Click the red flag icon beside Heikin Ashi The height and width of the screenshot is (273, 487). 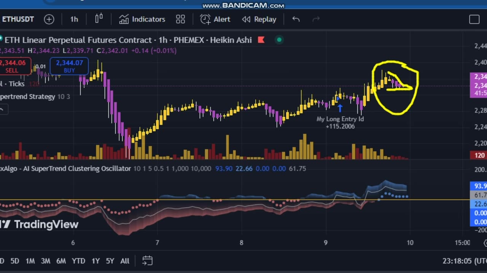261,40
